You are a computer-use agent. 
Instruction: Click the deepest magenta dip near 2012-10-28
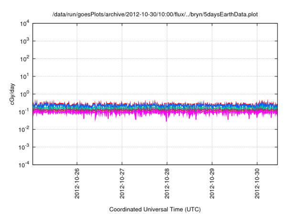166,120
